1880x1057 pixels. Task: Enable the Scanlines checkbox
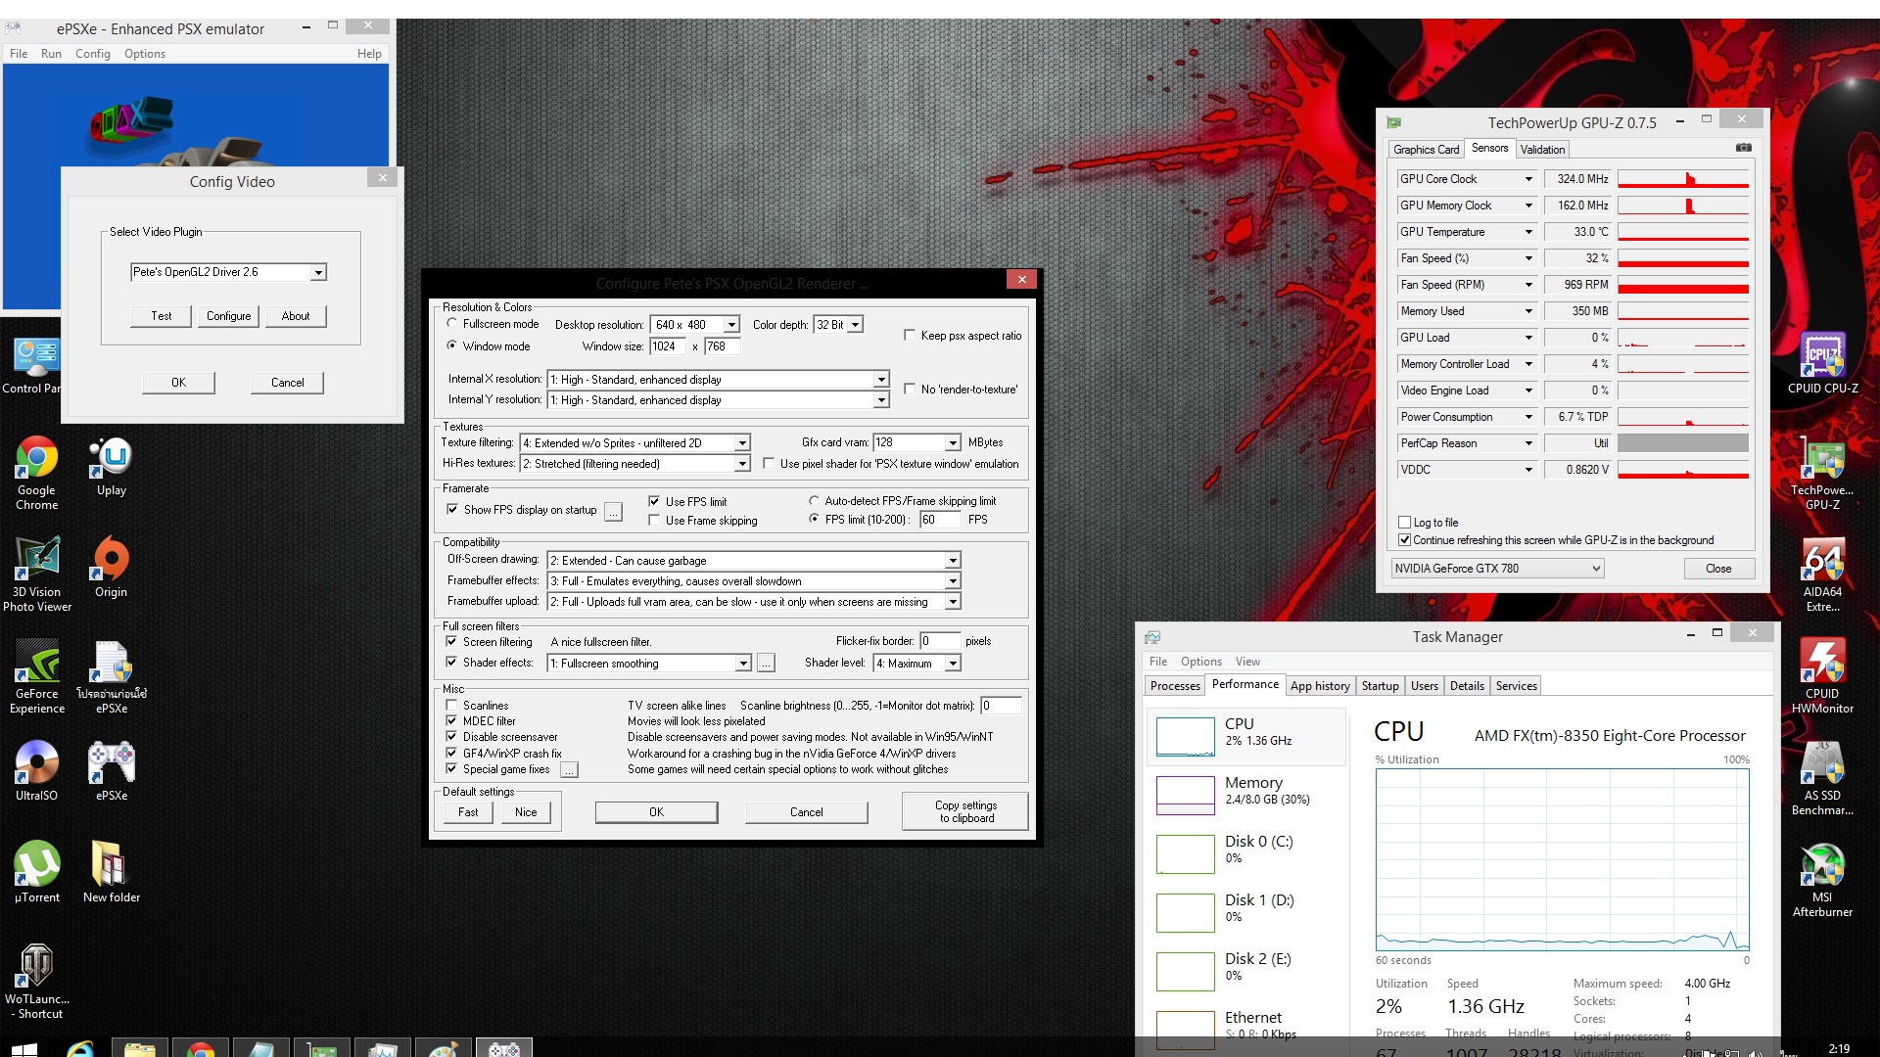tap(451, 705)
